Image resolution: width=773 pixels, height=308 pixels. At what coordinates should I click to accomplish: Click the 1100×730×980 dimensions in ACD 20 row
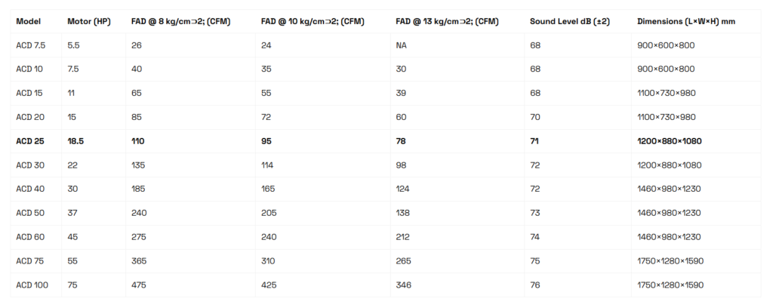[x=666, y=117]
